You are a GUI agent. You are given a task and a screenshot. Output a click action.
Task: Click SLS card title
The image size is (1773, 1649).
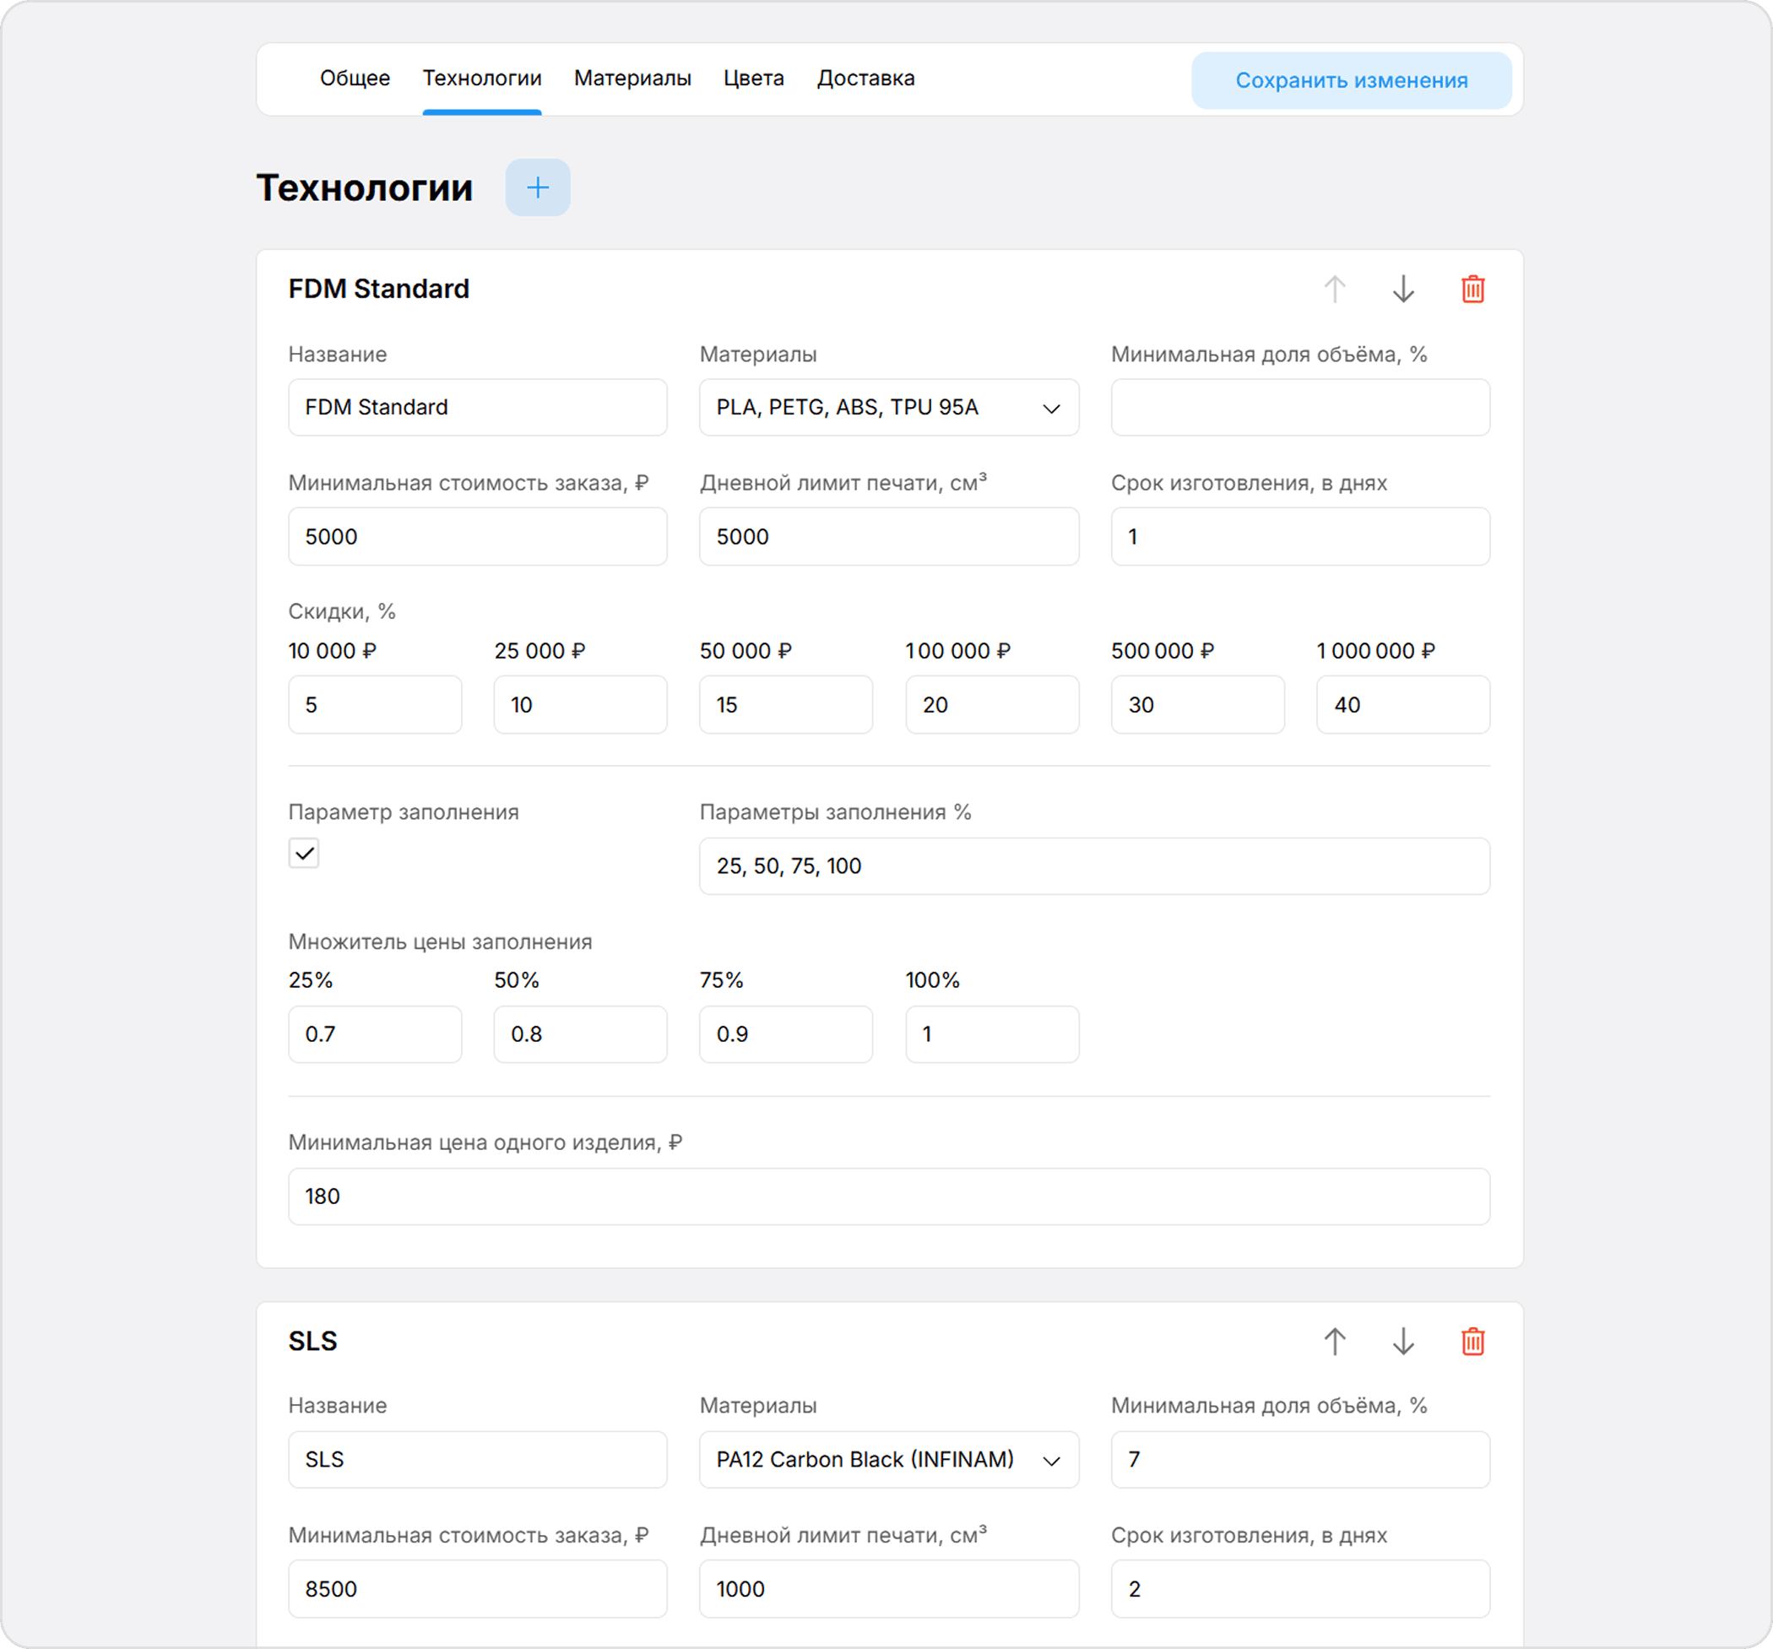(x=313, y=1342)
